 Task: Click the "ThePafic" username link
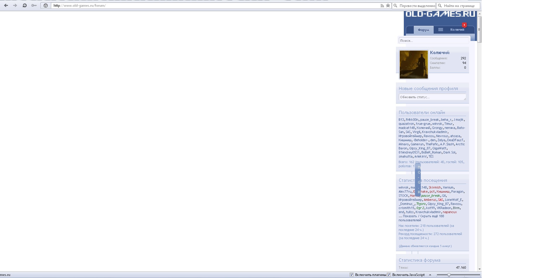point(432,144)
